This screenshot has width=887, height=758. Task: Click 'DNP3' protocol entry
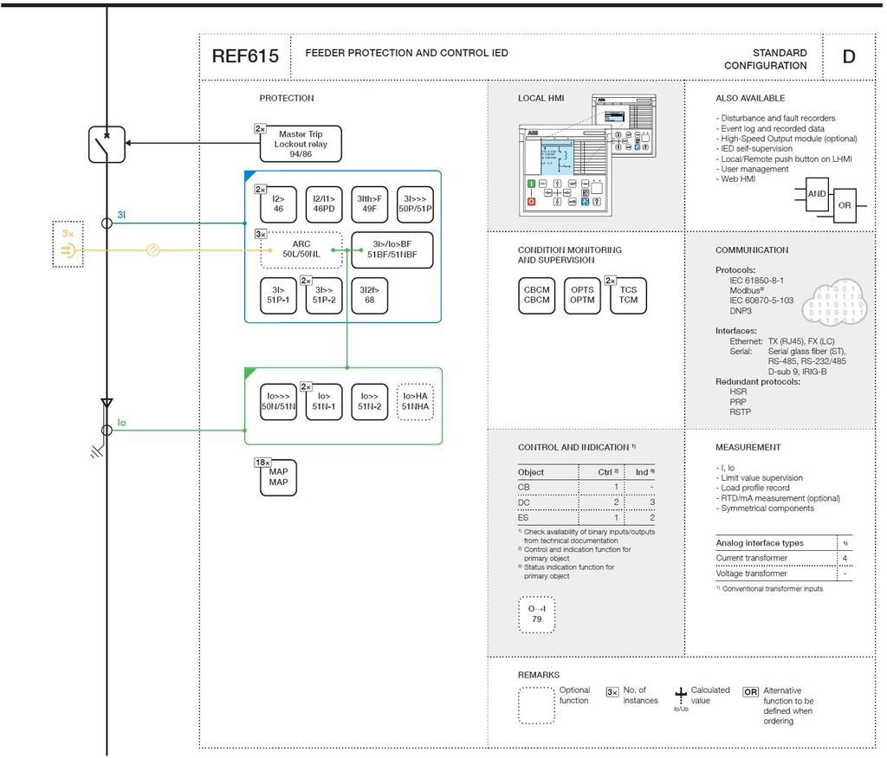tap(741, 310)
